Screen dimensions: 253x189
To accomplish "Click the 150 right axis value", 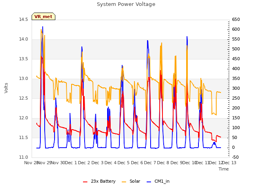I will [x=236, y=118].
